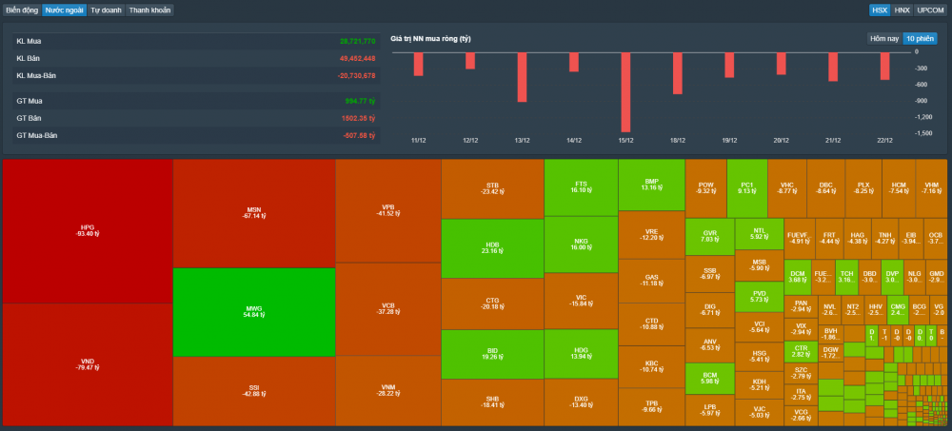This screenshot has height=431, width=952.
Task: Switch to the Biến động tab
Action: click(21, 10)
